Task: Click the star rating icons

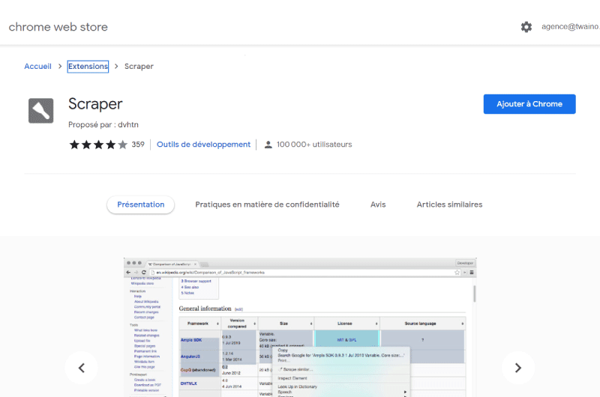Action: pyautogui.click(x=98, y=145)
